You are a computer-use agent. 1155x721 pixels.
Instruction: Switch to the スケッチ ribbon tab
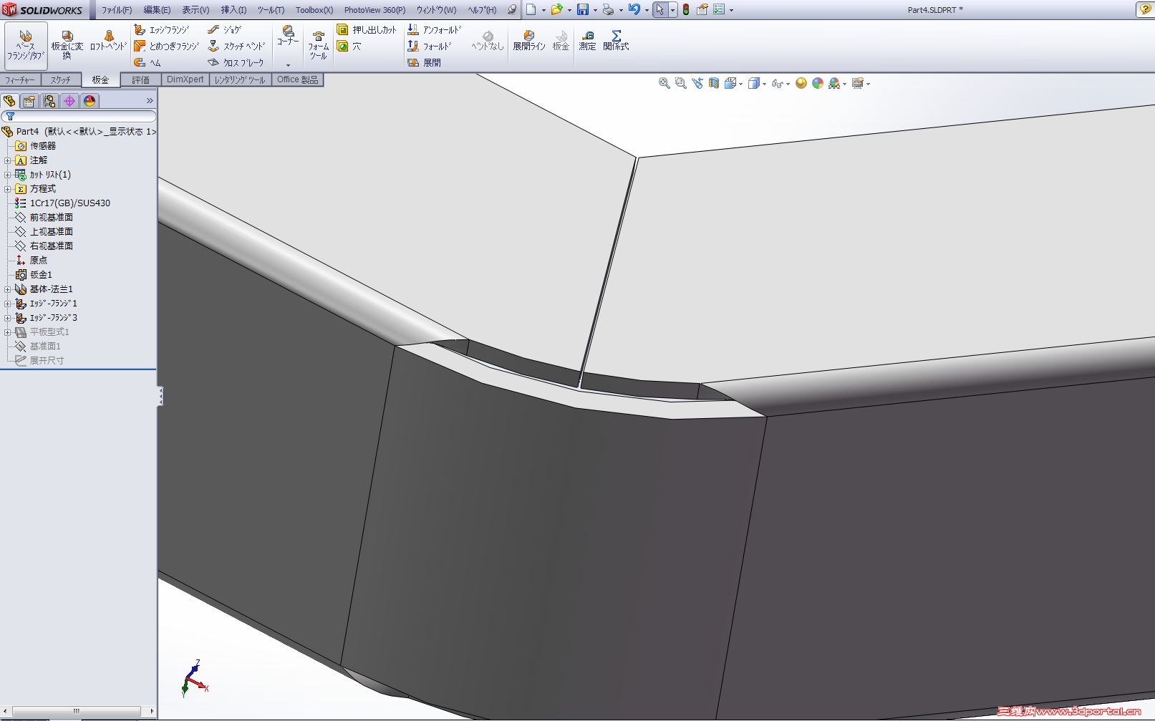pos(61,80)
